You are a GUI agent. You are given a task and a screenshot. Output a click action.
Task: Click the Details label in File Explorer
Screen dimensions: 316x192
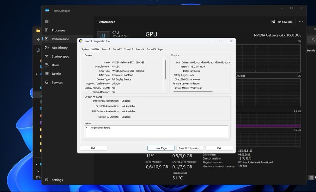click(x=311, y=51)
